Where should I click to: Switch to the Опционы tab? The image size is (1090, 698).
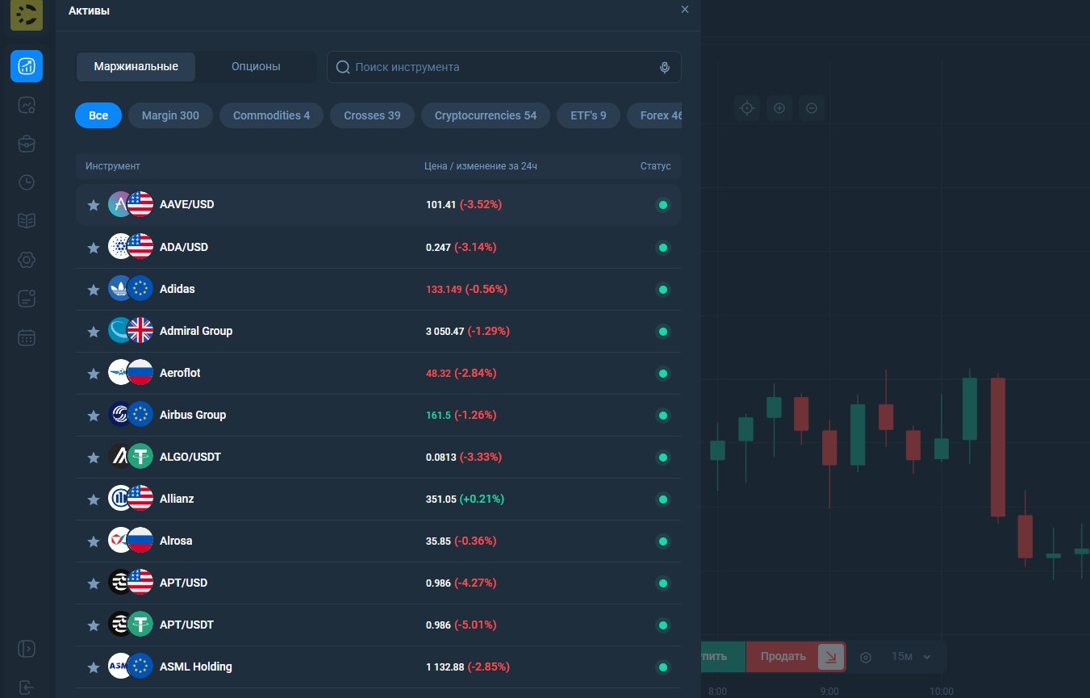(256, 67)
